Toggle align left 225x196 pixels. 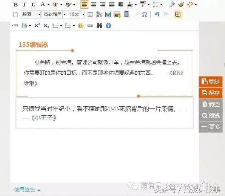click(84, 5)
